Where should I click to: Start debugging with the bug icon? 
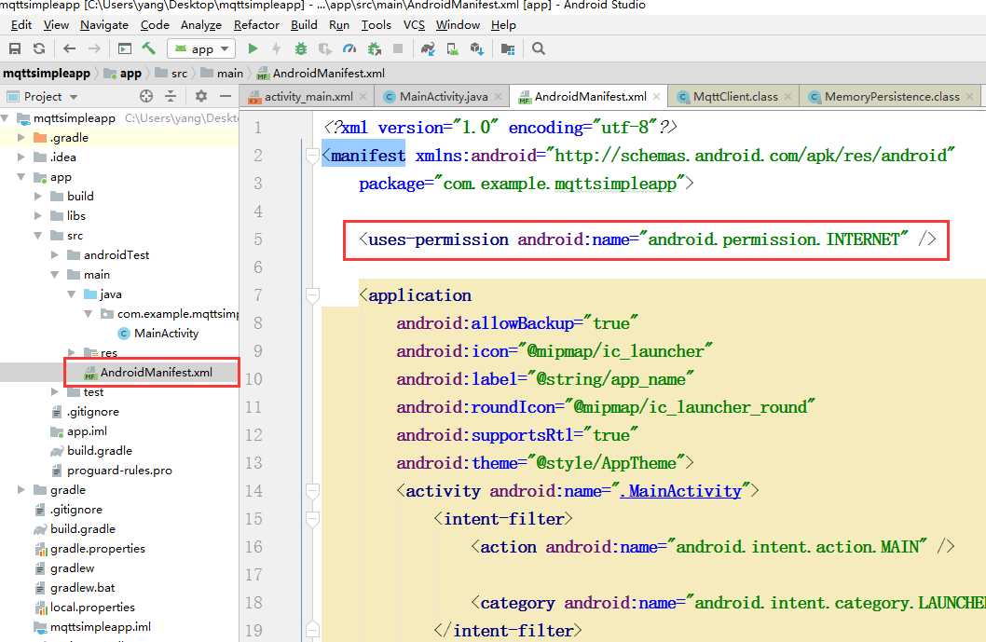click(301, 48)
